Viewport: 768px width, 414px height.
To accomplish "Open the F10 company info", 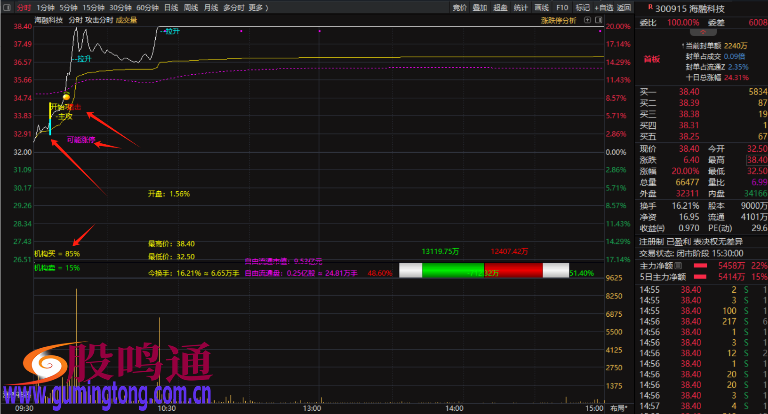I will tap(562, 8).
